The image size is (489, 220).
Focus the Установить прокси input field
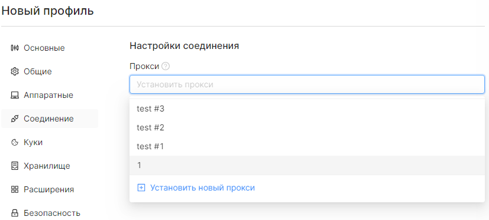(307, 84)
